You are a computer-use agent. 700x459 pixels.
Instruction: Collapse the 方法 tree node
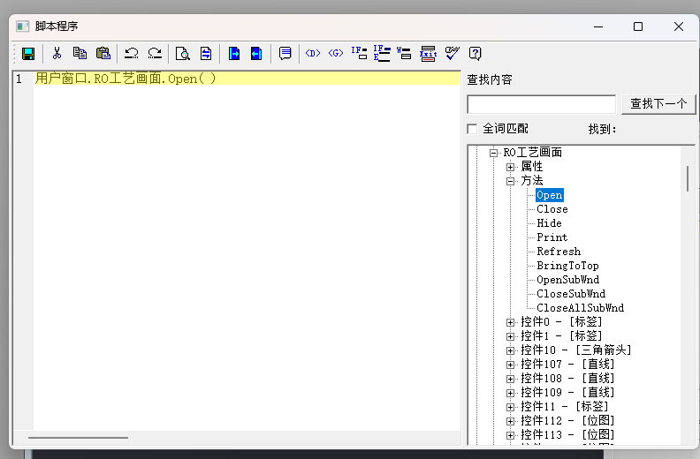(510, 181)
